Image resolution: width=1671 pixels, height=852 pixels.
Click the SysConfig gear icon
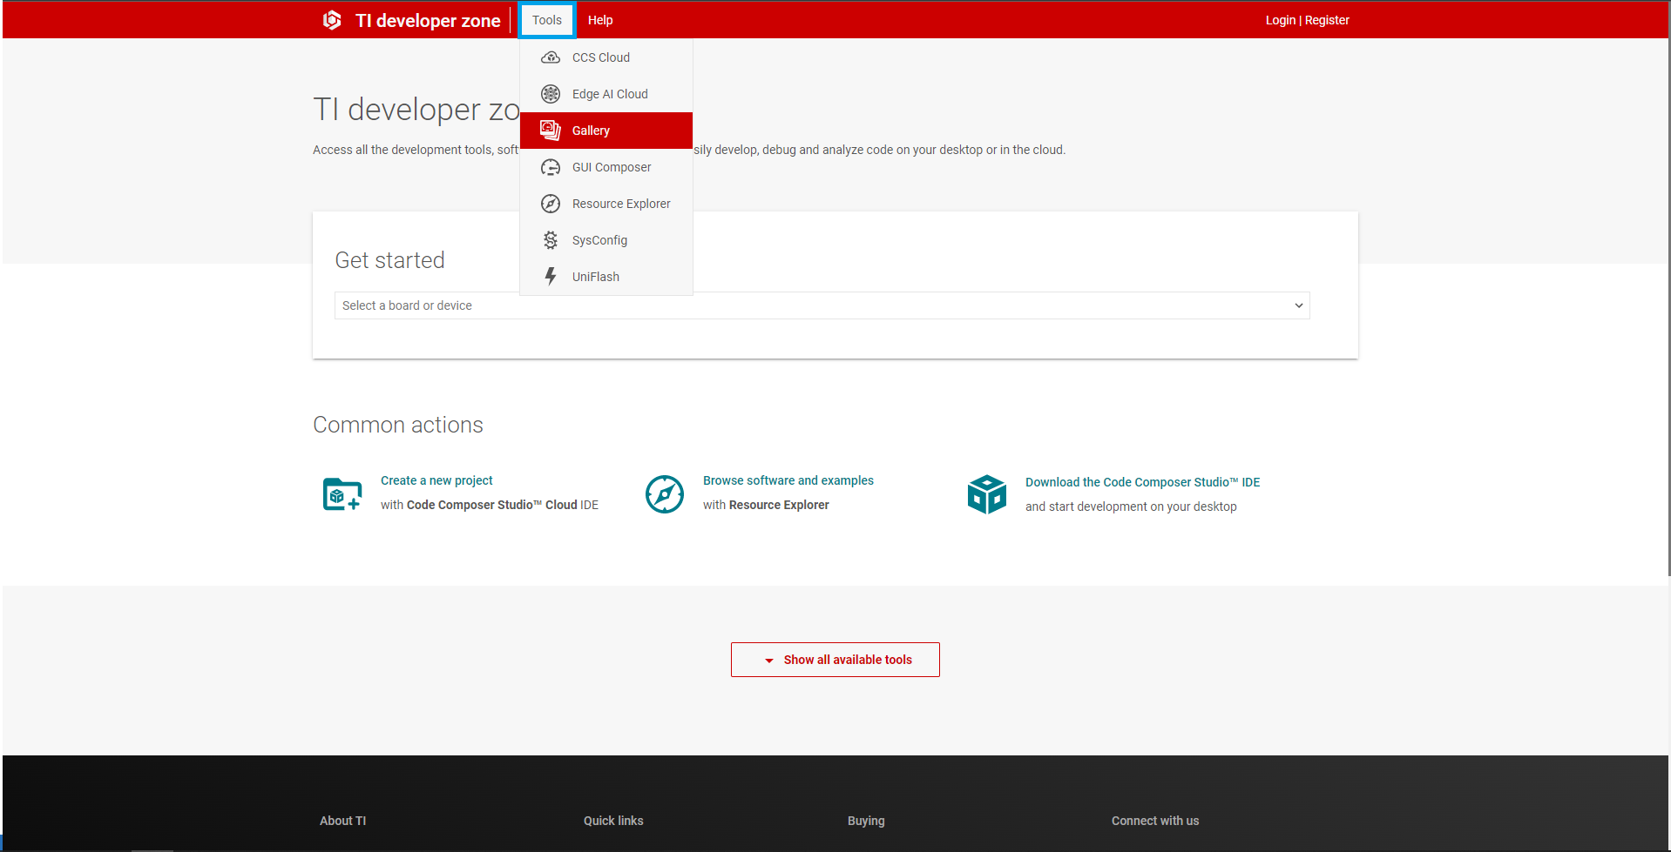551,240
